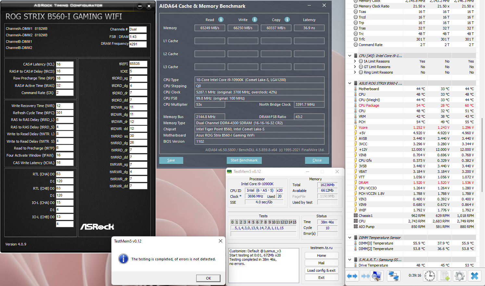Click Start Benchmark in AIDA64
The width and height of the screenshot is (485, 286).
click(x=244, y=160)
